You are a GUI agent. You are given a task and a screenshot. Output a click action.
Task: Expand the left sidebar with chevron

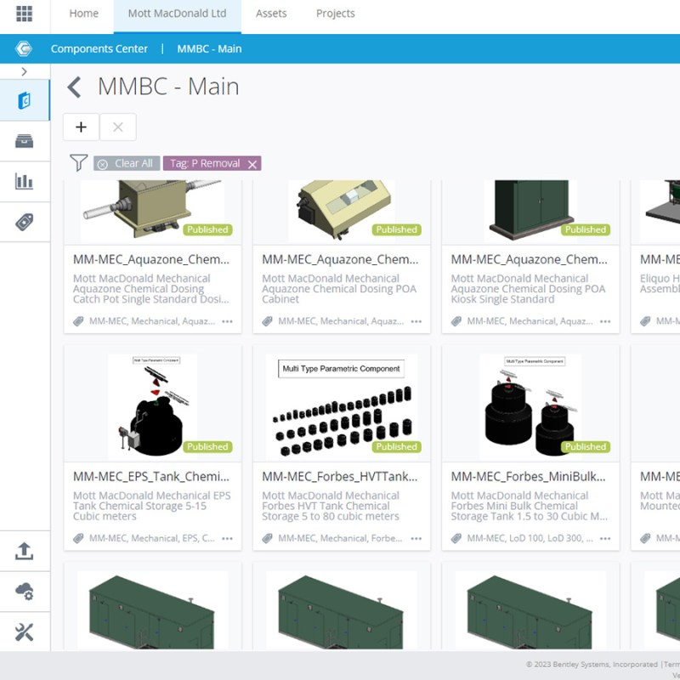point(25,71)
